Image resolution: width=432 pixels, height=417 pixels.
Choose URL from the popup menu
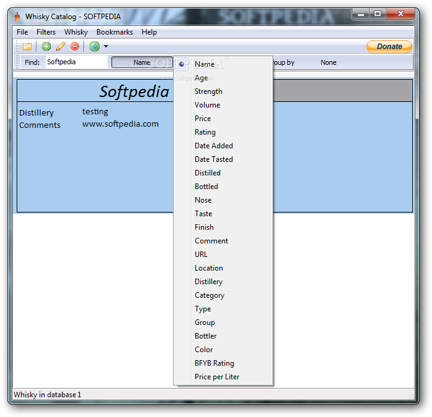coord(224,255)
